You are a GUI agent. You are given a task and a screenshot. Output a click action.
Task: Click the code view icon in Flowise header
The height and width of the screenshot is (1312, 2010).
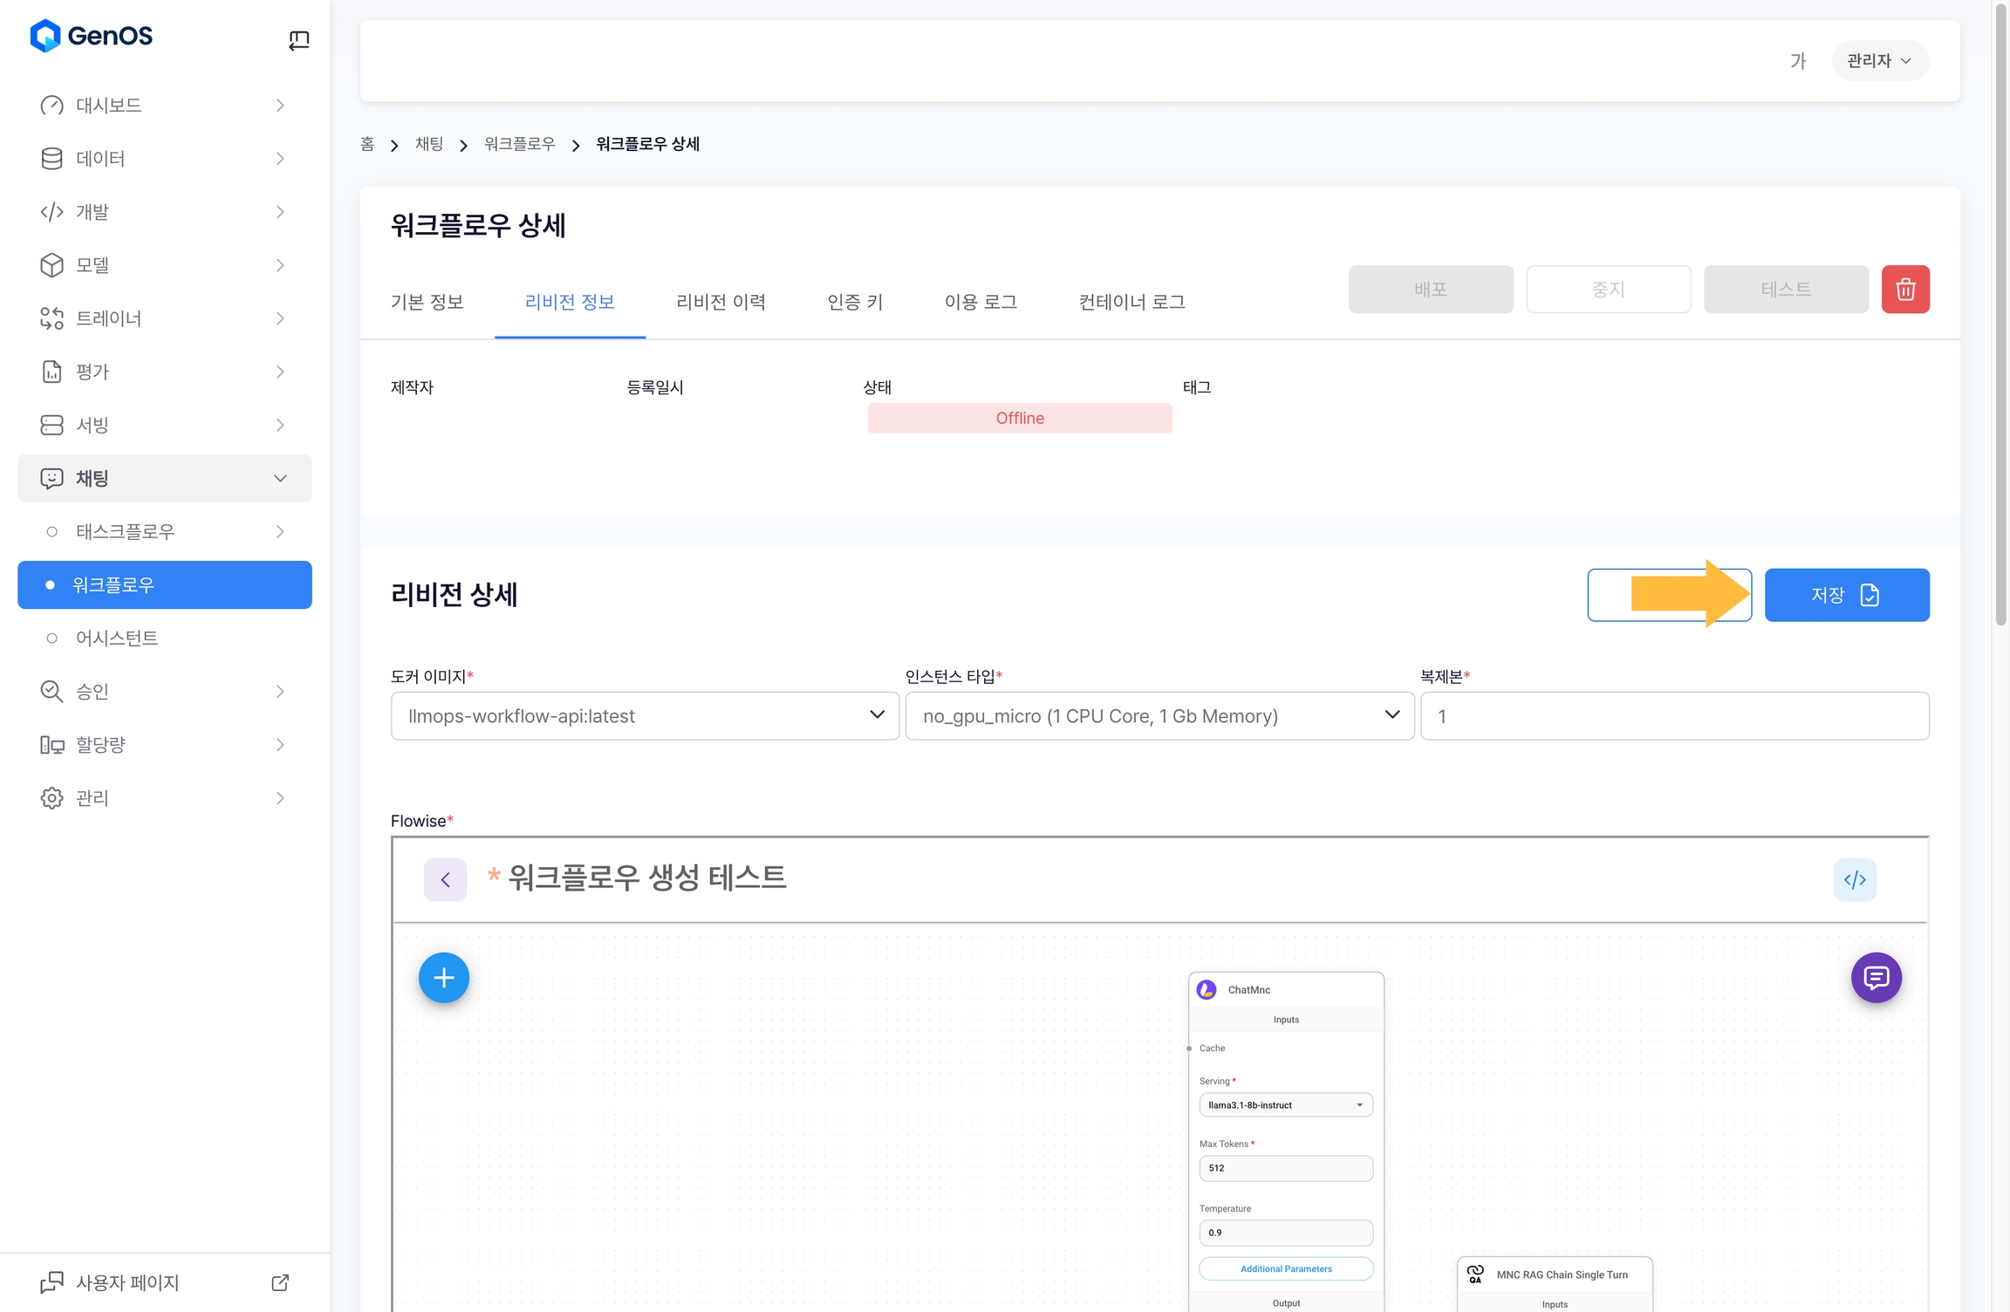click(x=1854, y=879)
